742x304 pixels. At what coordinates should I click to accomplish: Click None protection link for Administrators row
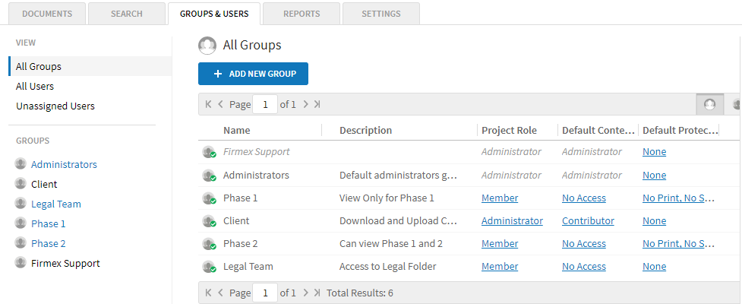point(654,176)
